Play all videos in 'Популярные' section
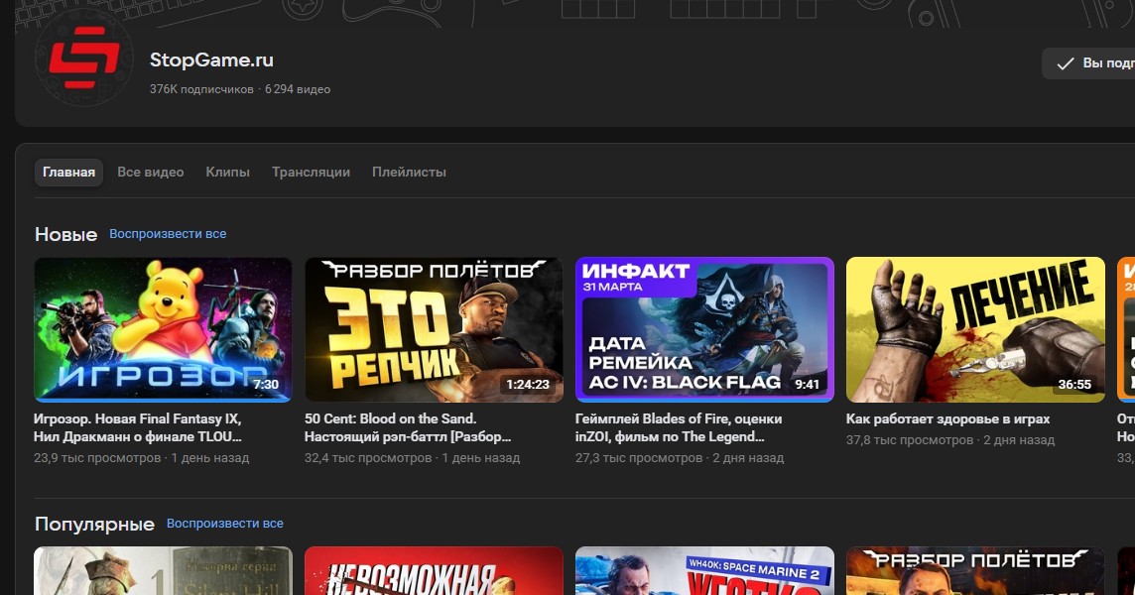Viewport: 1135px width, 595px height. (224, 524)
